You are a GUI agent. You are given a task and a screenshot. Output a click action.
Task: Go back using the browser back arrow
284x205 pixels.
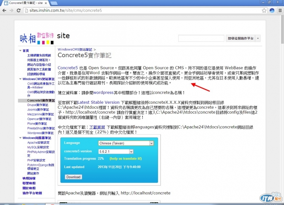click(4, 10)
